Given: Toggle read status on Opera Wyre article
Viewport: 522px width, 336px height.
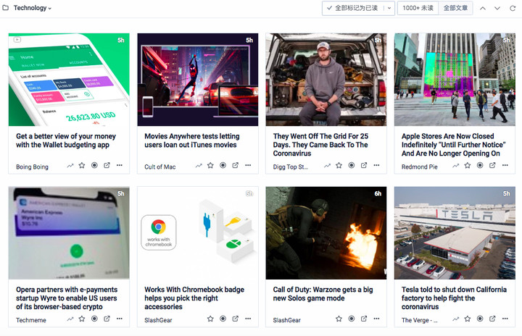Looking at the screenshot, I should pyautogui.click(x=94, y=319).
